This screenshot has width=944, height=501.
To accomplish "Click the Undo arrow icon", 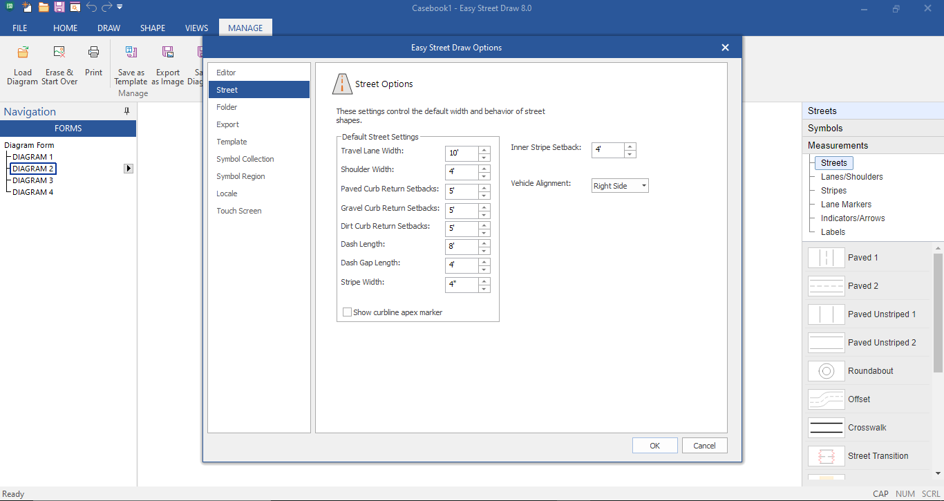I will point(91,8).
